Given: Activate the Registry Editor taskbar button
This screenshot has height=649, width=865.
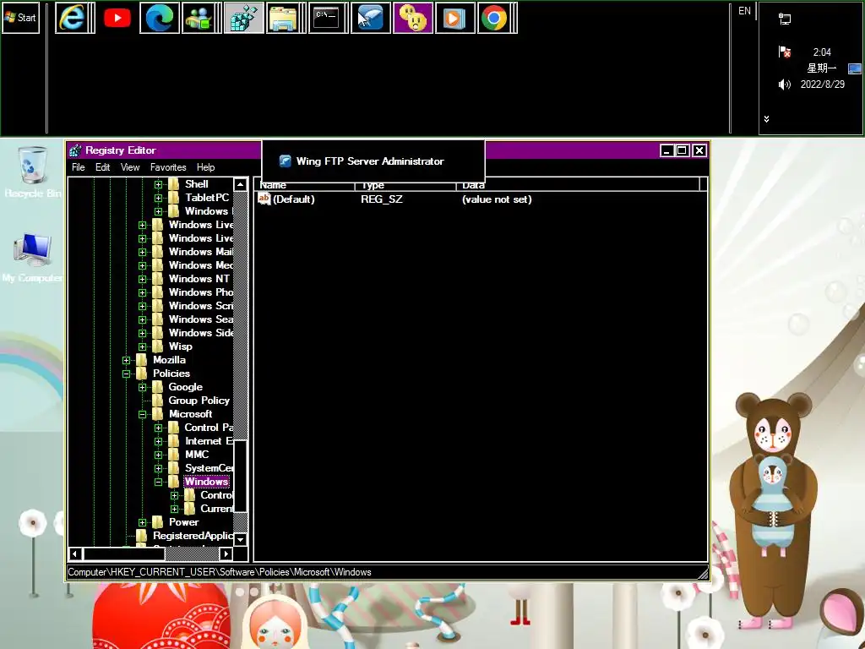Looking at the screenshot, I should pos(244,18).
